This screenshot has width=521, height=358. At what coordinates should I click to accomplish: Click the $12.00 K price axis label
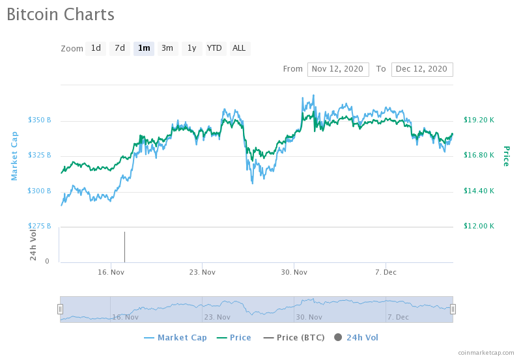click(479, 226)
